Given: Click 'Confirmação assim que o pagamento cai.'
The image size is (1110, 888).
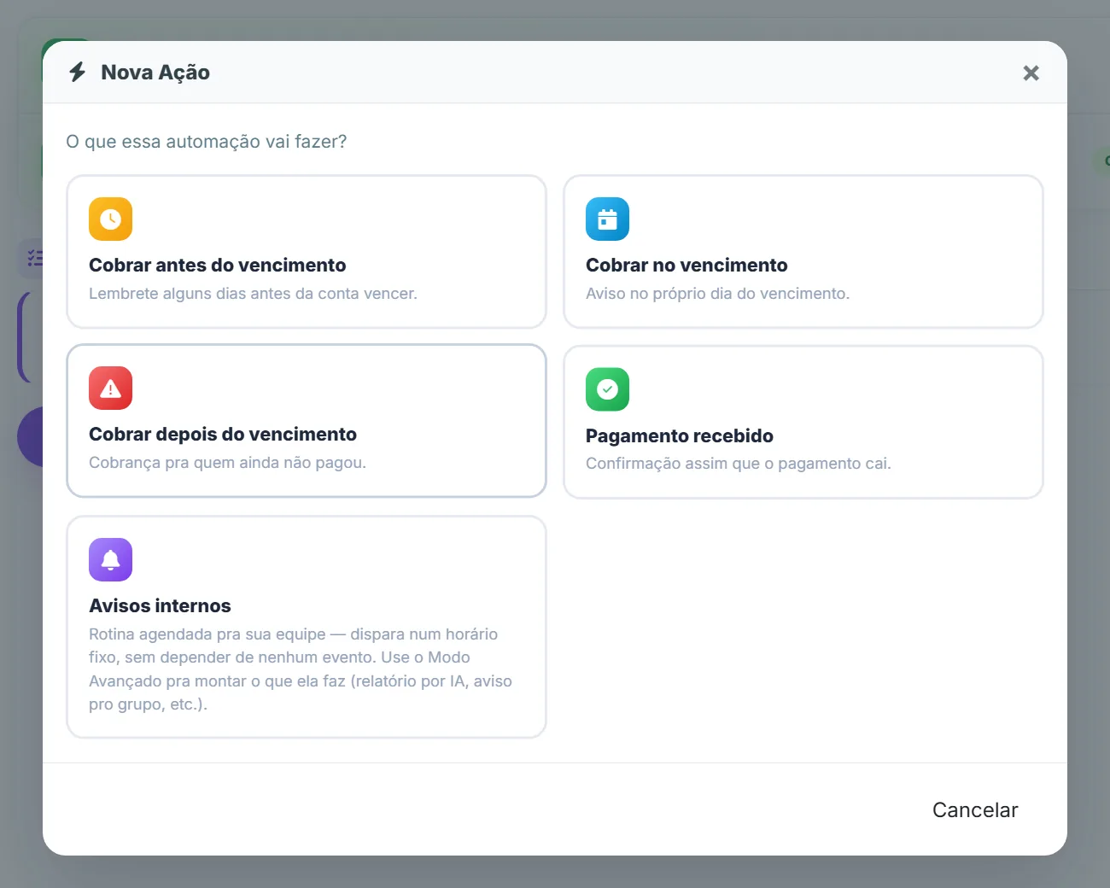Looking at the screenshot, I should (739, 463).
